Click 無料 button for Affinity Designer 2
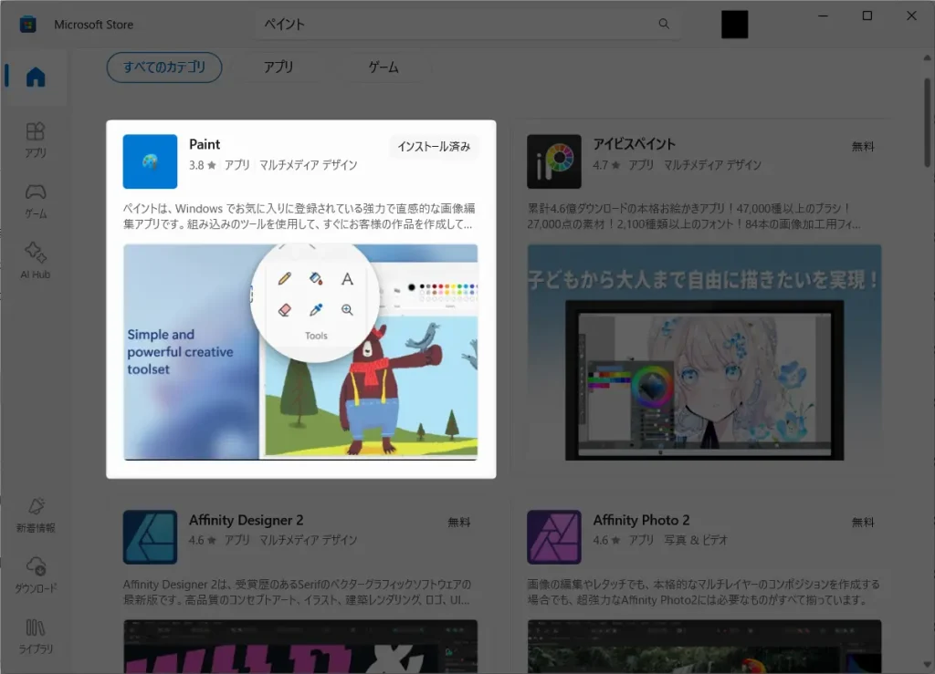Image resolution: width=935 pixels, height=674 pixels. tap(459, 523)
